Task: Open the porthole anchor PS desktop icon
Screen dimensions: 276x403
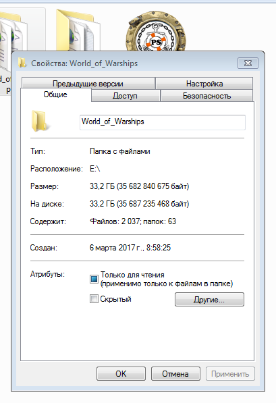Action: click(x=156, y=31)
